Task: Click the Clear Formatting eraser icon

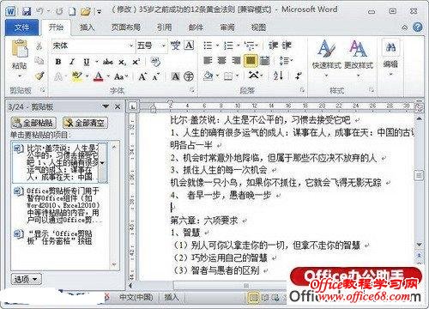Action: 155,62
